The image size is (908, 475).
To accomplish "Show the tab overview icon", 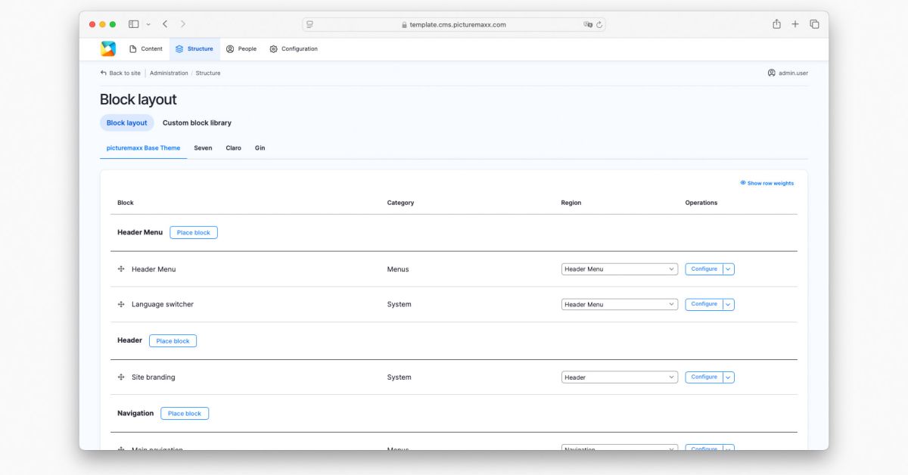I will tap(814, 24).
